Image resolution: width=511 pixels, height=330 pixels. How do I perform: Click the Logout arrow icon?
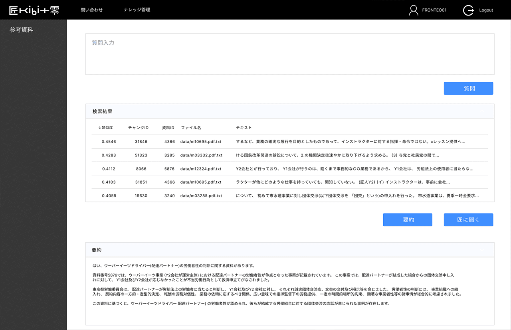[x=468, y=10]
